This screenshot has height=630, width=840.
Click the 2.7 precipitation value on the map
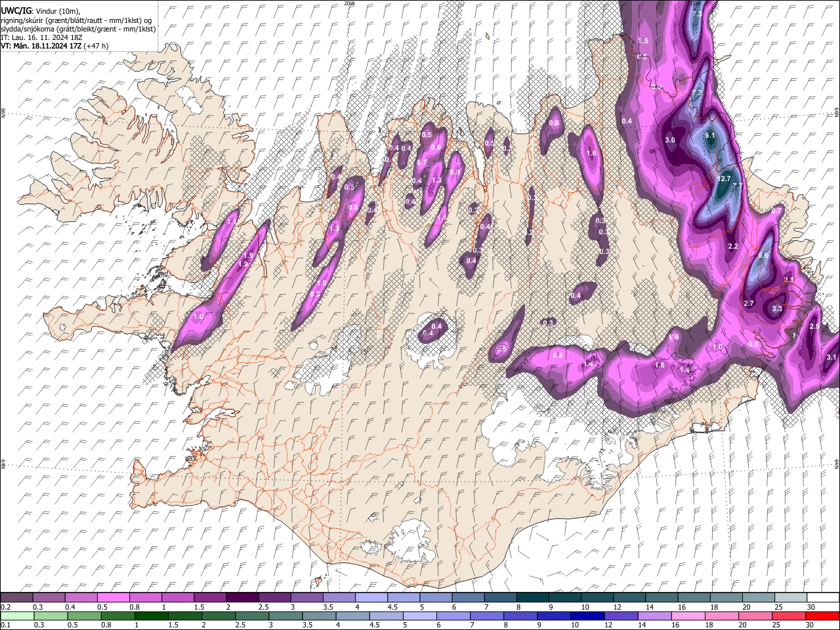click(749, 303)
